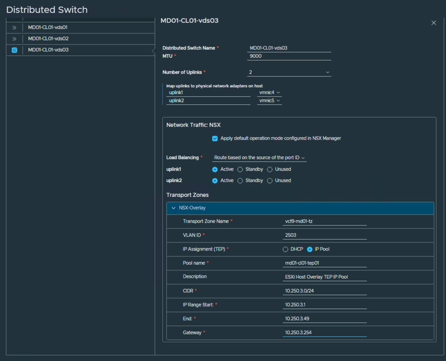Select DHCP for TEP IP assignment
The height and width of the screenshot is (361, 446).
(286, 250)
